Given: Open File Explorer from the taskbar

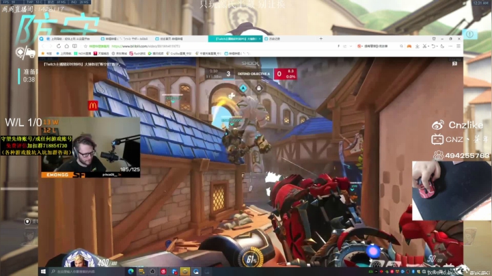Looking at the screenshot, I should (141, 271).
